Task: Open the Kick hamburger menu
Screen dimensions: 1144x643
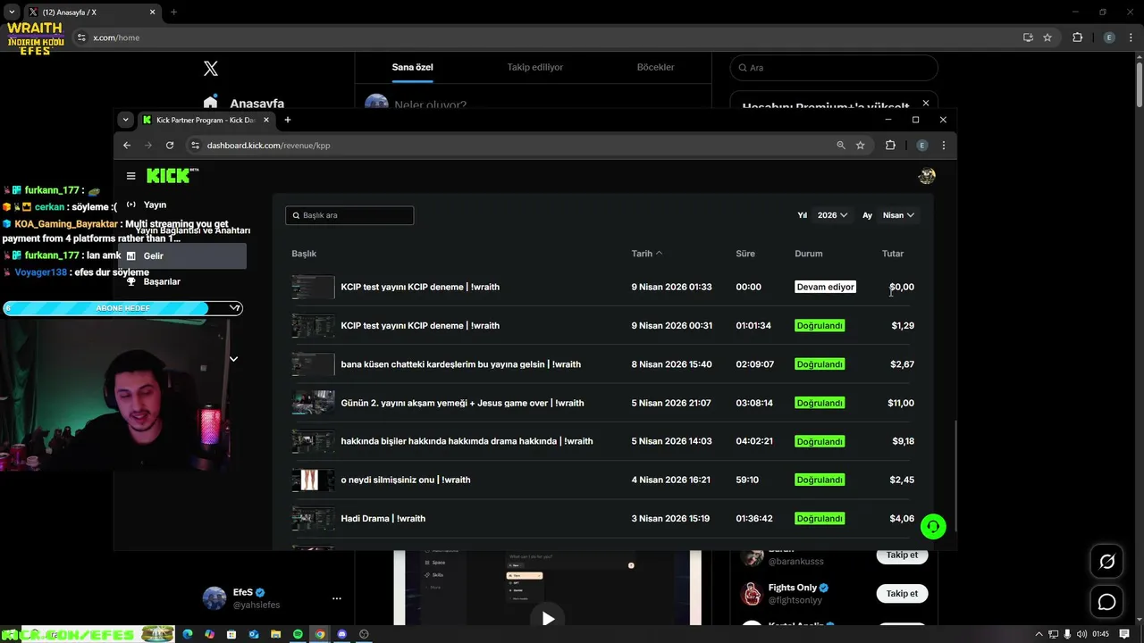Action: 130,176
